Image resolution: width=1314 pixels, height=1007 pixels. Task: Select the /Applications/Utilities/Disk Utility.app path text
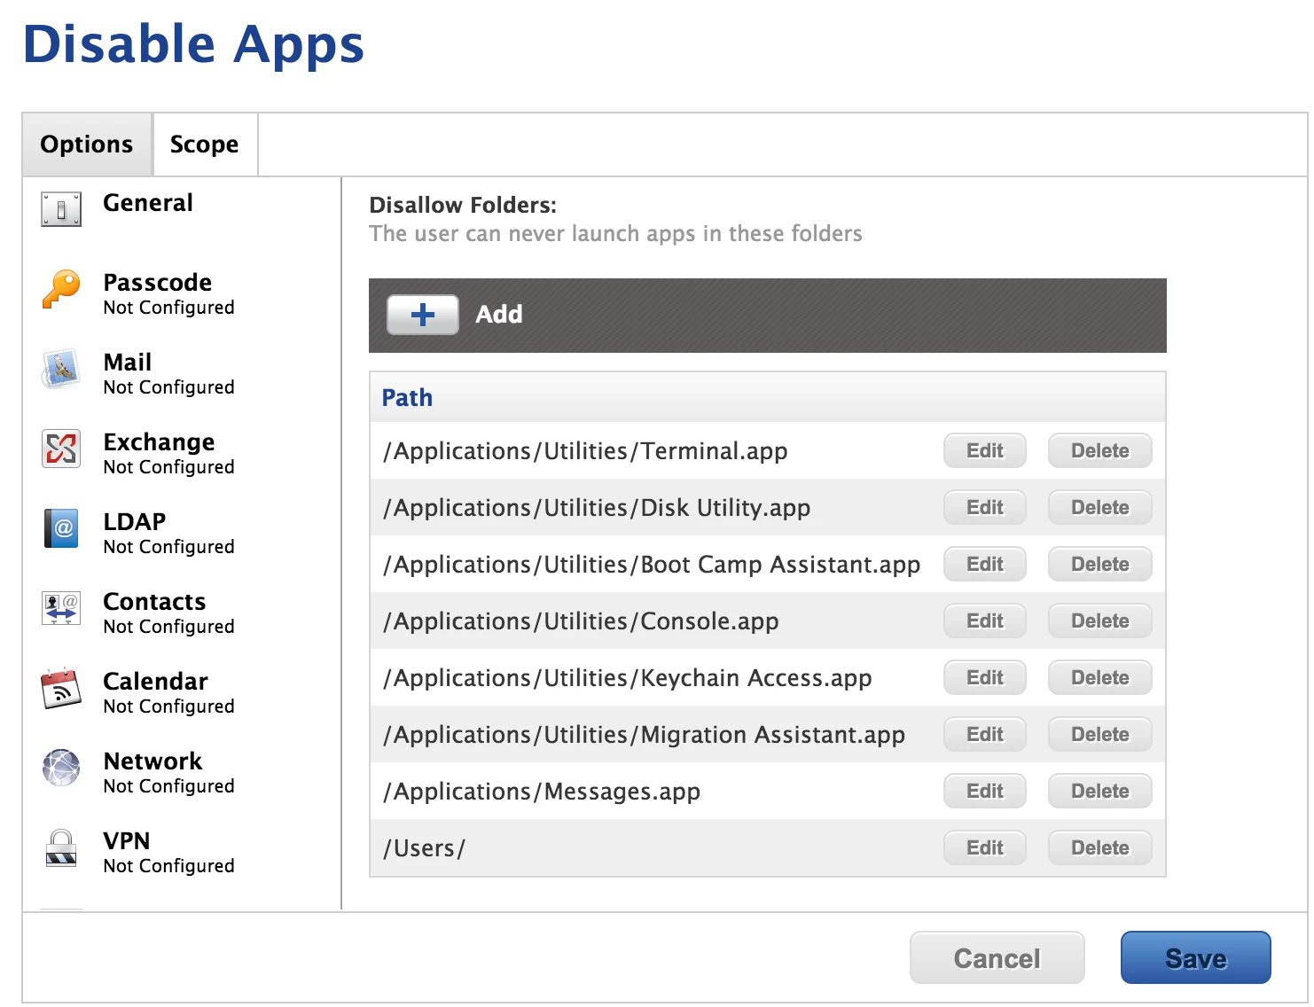(597, 508)
